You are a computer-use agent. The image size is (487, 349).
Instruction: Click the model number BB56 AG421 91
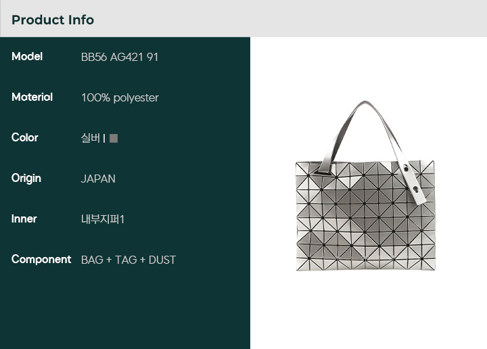point(120,57)
